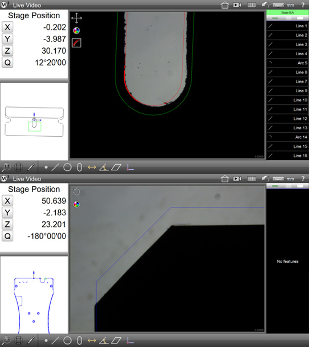This screenshot has width=309, height=347.
Task: Click the pan crosshair icon in upper video
Action: [x=76, y=18]
